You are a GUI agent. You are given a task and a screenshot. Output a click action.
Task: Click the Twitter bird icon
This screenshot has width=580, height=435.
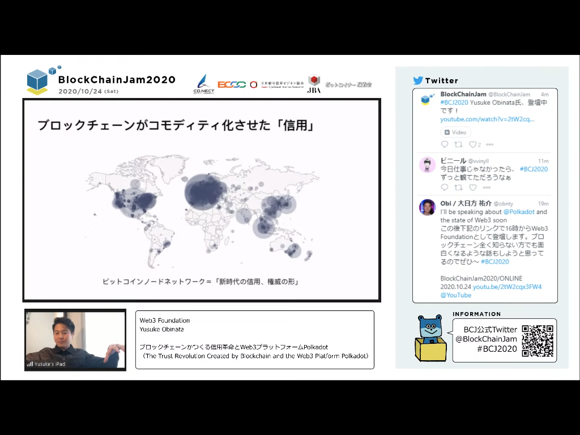(418, 80)
